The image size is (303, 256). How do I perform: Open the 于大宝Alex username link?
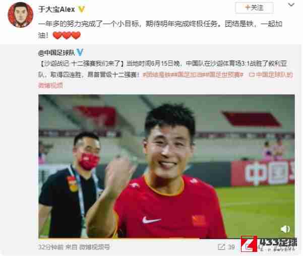(56, 9)
